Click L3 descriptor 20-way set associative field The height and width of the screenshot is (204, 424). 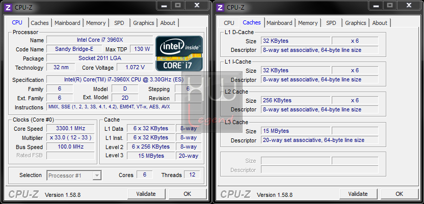(320, 140)
